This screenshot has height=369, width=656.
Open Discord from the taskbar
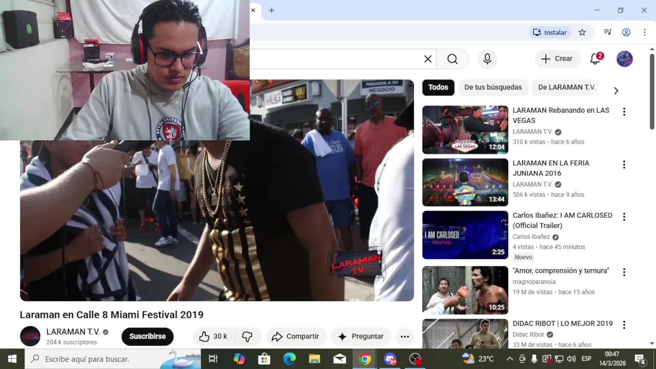pos(390,359)
